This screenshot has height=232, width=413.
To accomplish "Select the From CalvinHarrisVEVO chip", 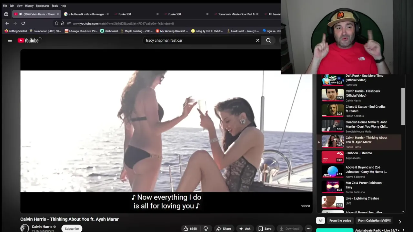I will coord(374,220).
